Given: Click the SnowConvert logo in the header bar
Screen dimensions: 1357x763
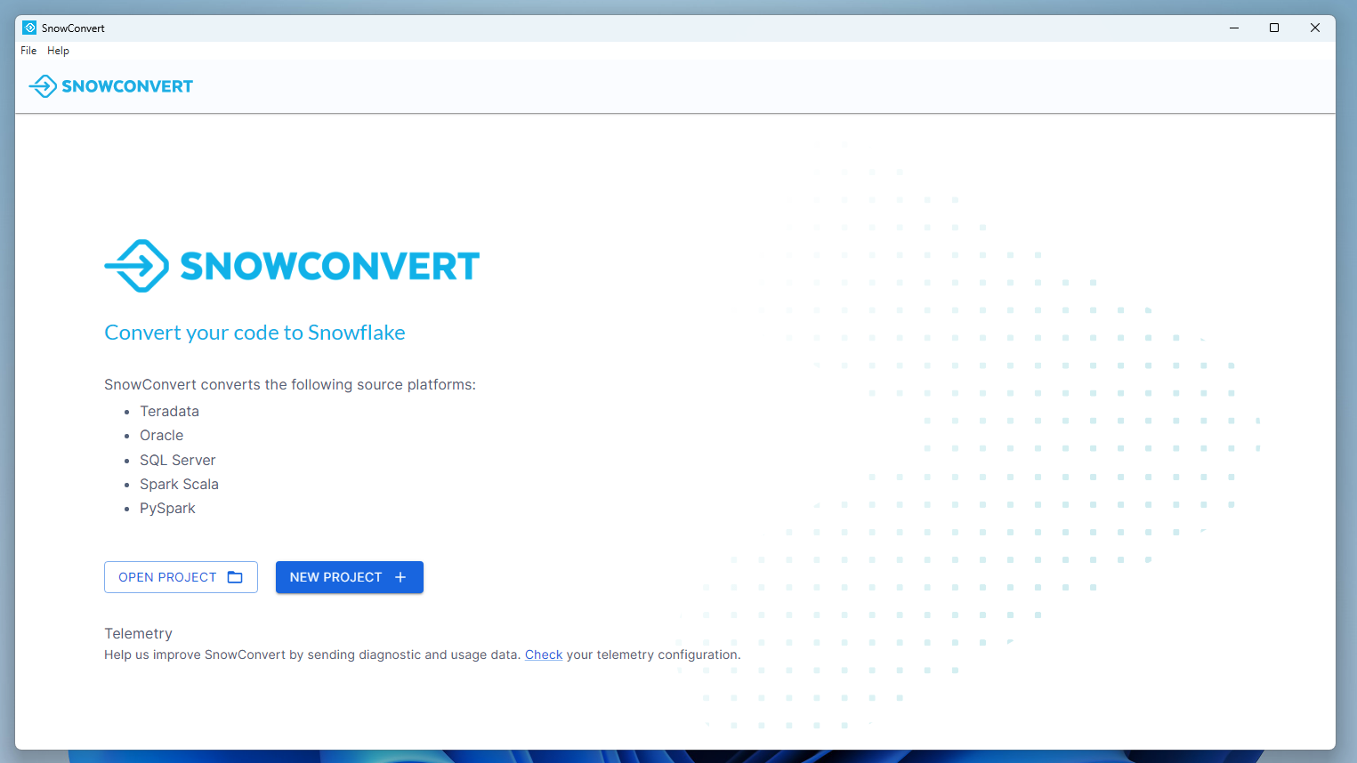Looking at the screenshot, I should pos(110,85).
